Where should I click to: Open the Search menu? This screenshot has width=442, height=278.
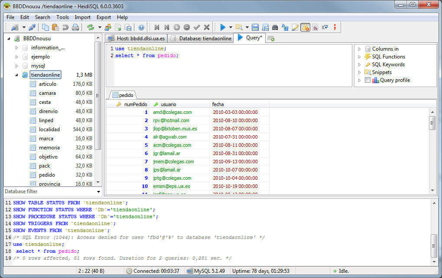[42, 17]
